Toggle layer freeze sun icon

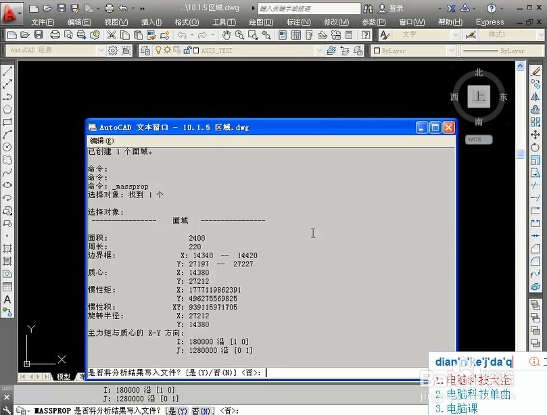(168, 50)
